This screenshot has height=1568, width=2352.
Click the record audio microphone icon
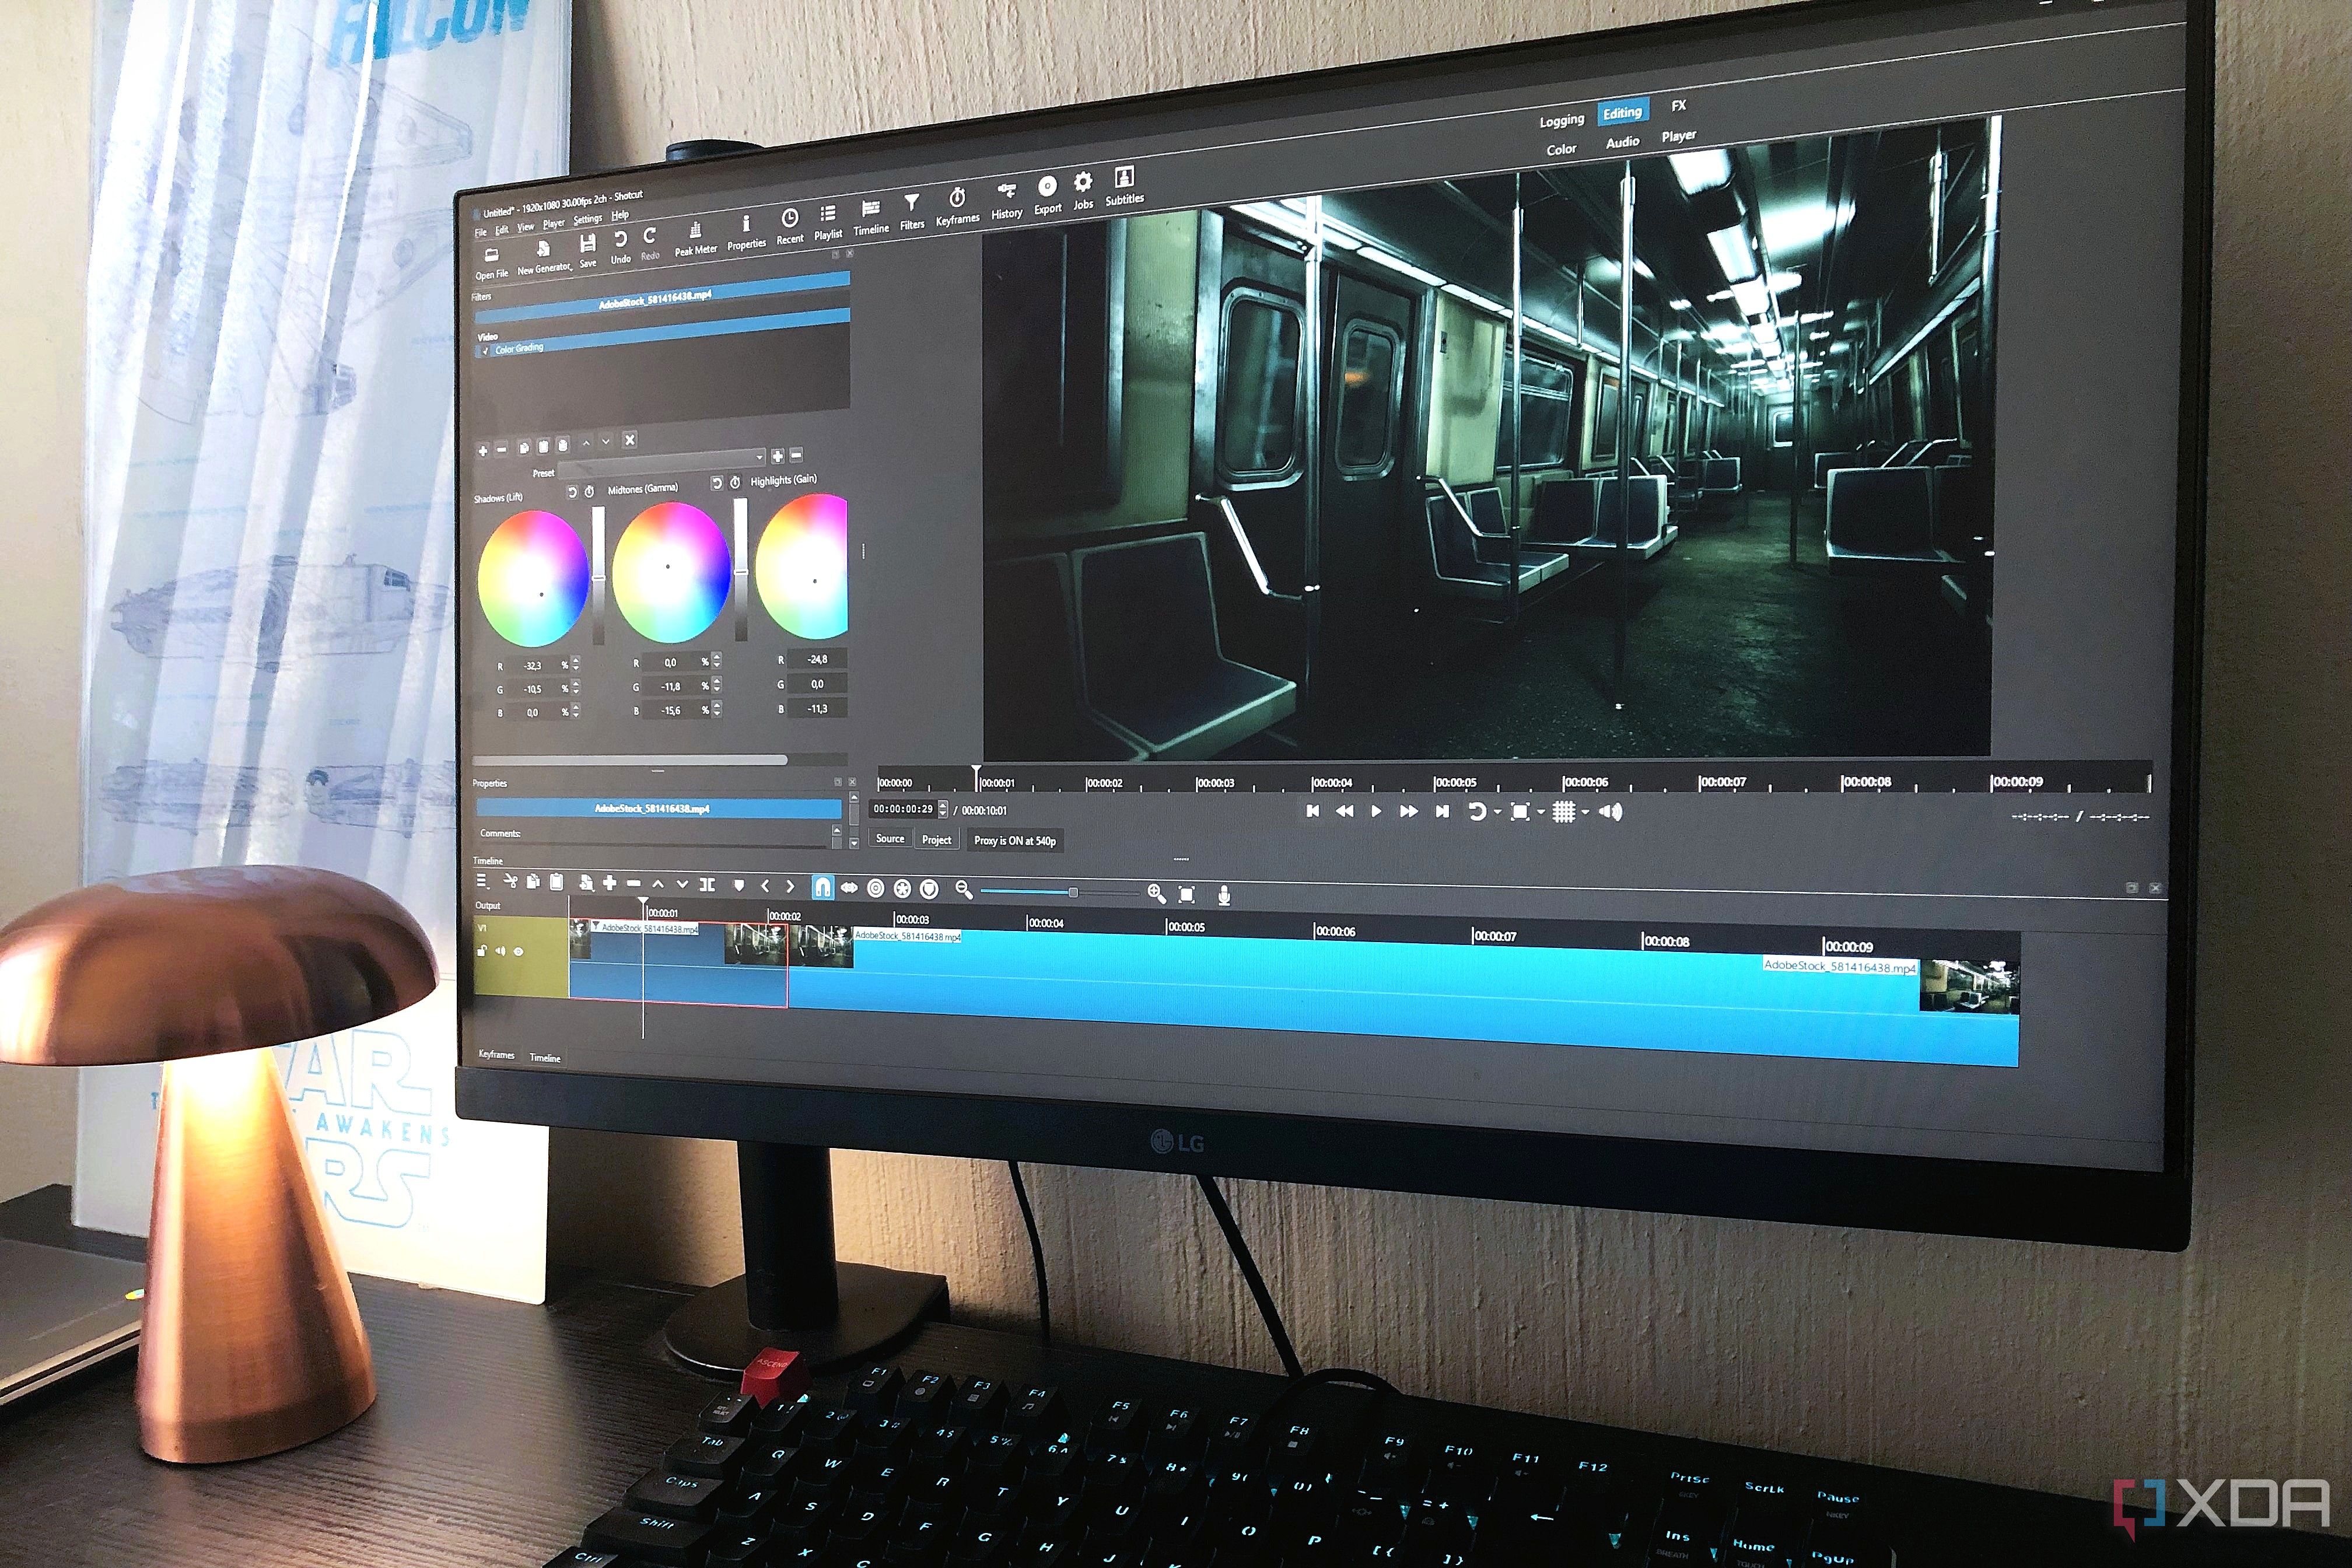point(1223,894)
